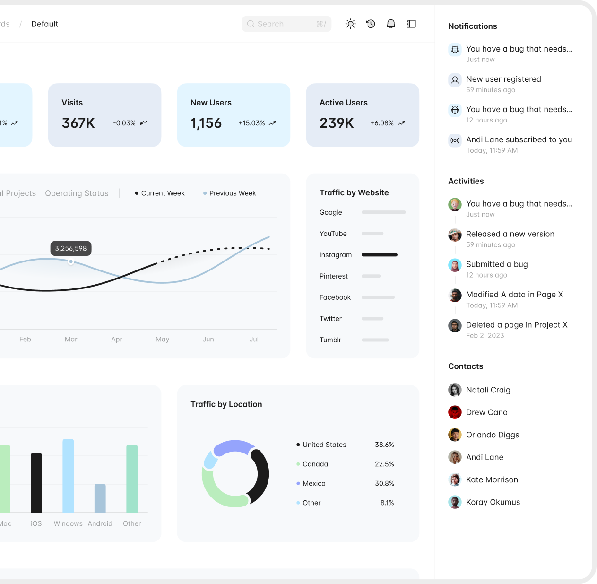Click the trend arrow in Active Users card

pos(401,123)
